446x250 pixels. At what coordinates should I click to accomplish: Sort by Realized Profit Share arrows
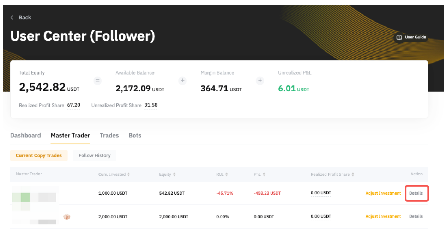pyautogui.click(x=353, y=174)
